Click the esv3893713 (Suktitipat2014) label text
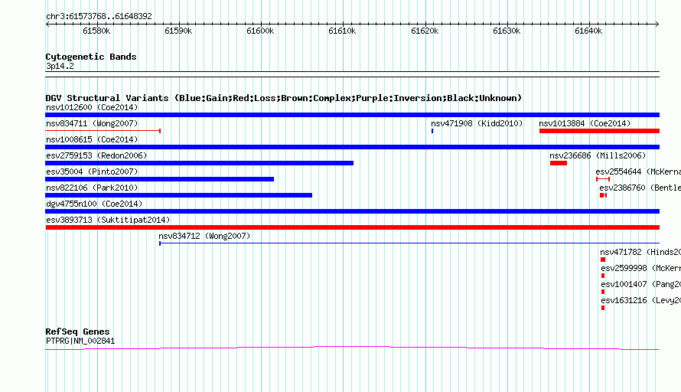This screenshot has height=392, width=681. (108, 220)
